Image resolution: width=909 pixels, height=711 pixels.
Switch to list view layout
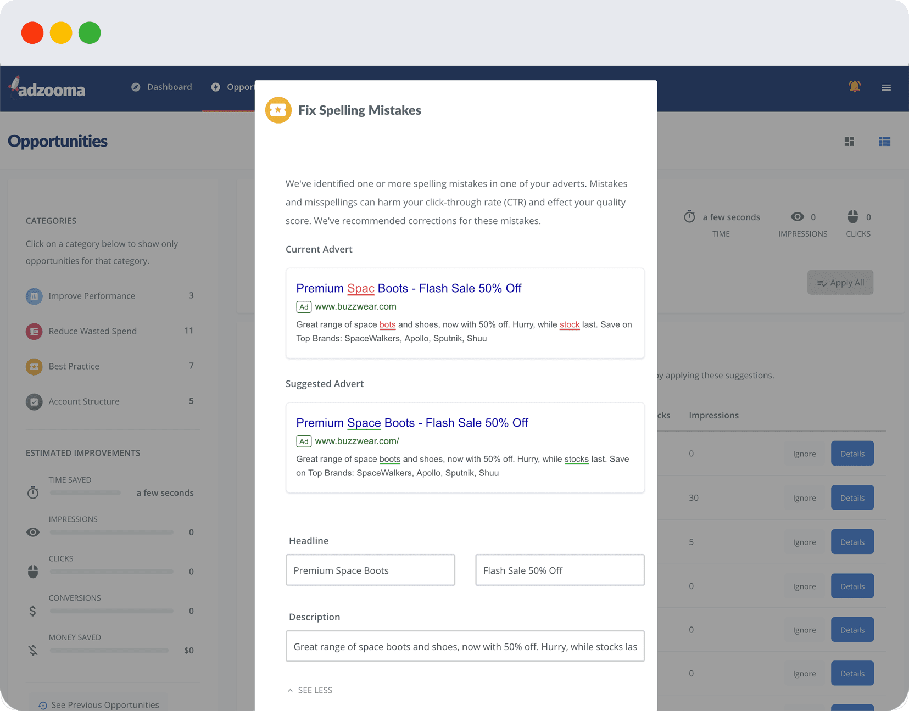884,142
